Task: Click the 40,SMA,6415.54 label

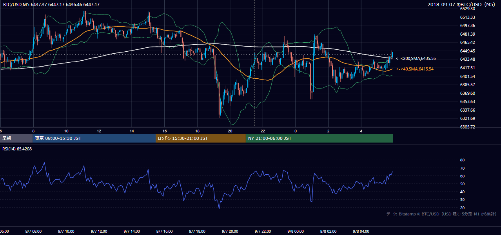Action: click(415, 69)
